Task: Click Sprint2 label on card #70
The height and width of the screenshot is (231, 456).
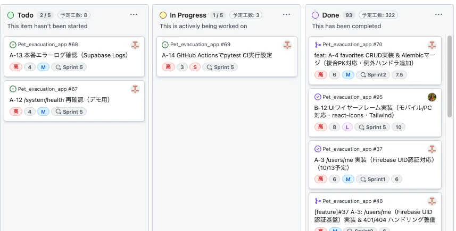Action: pos(373,75)
